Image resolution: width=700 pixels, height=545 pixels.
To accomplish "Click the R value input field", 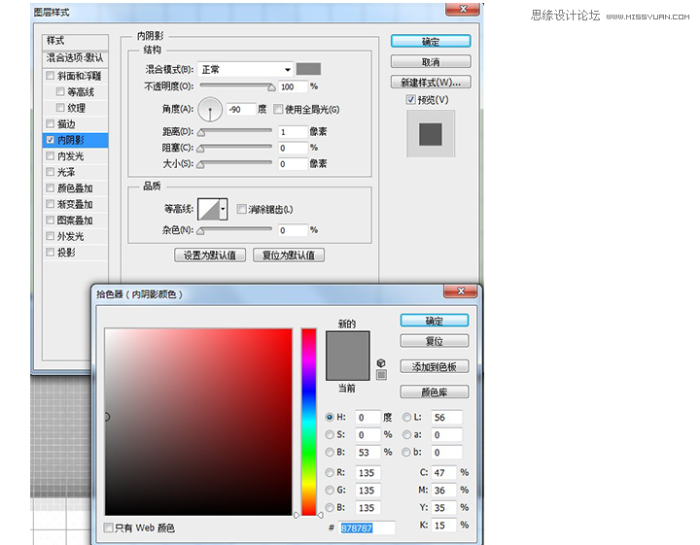I will point(367,473).
